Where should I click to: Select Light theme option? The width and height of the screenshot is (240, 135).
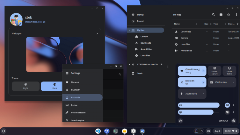25,86
